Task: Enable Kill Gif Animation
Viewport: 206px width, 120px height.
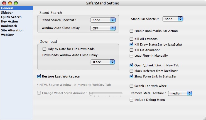Action: click(x=131, y=50)
